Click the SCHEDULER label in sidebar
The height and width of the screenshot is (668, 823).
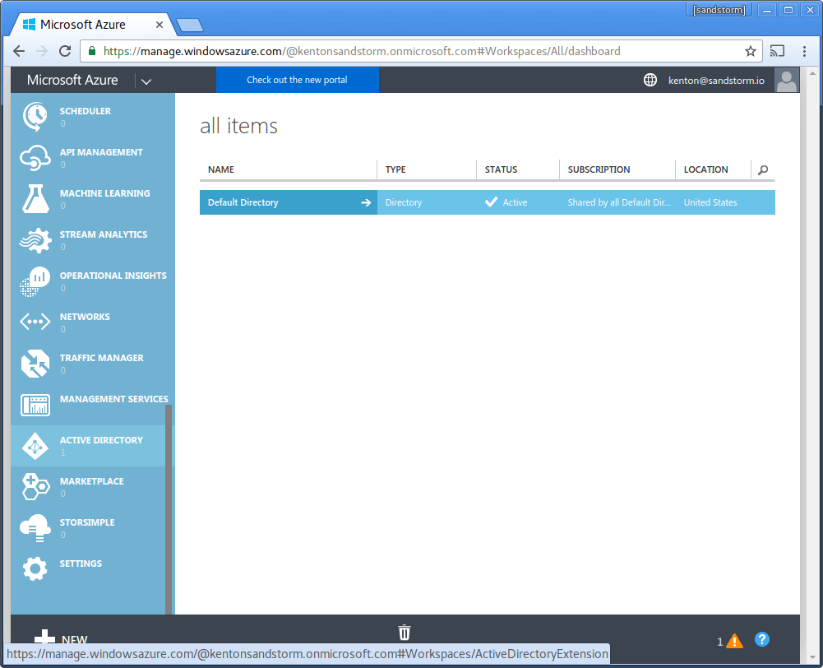point(85,111)
